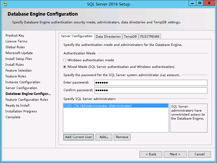The image size is (217, 163).
Task: Click the Feature Rules step
Action: pos(16,76)
